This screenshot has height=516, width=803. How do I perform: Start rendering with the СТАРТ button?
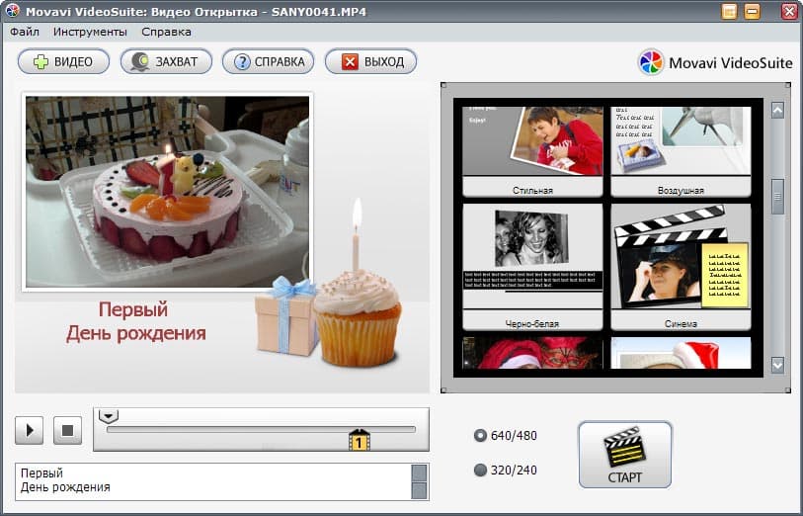coord(625,455)
